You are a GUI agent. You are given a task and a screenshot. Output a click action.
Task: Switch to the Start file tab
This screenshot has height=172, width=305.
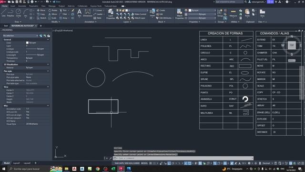[6, 26]
